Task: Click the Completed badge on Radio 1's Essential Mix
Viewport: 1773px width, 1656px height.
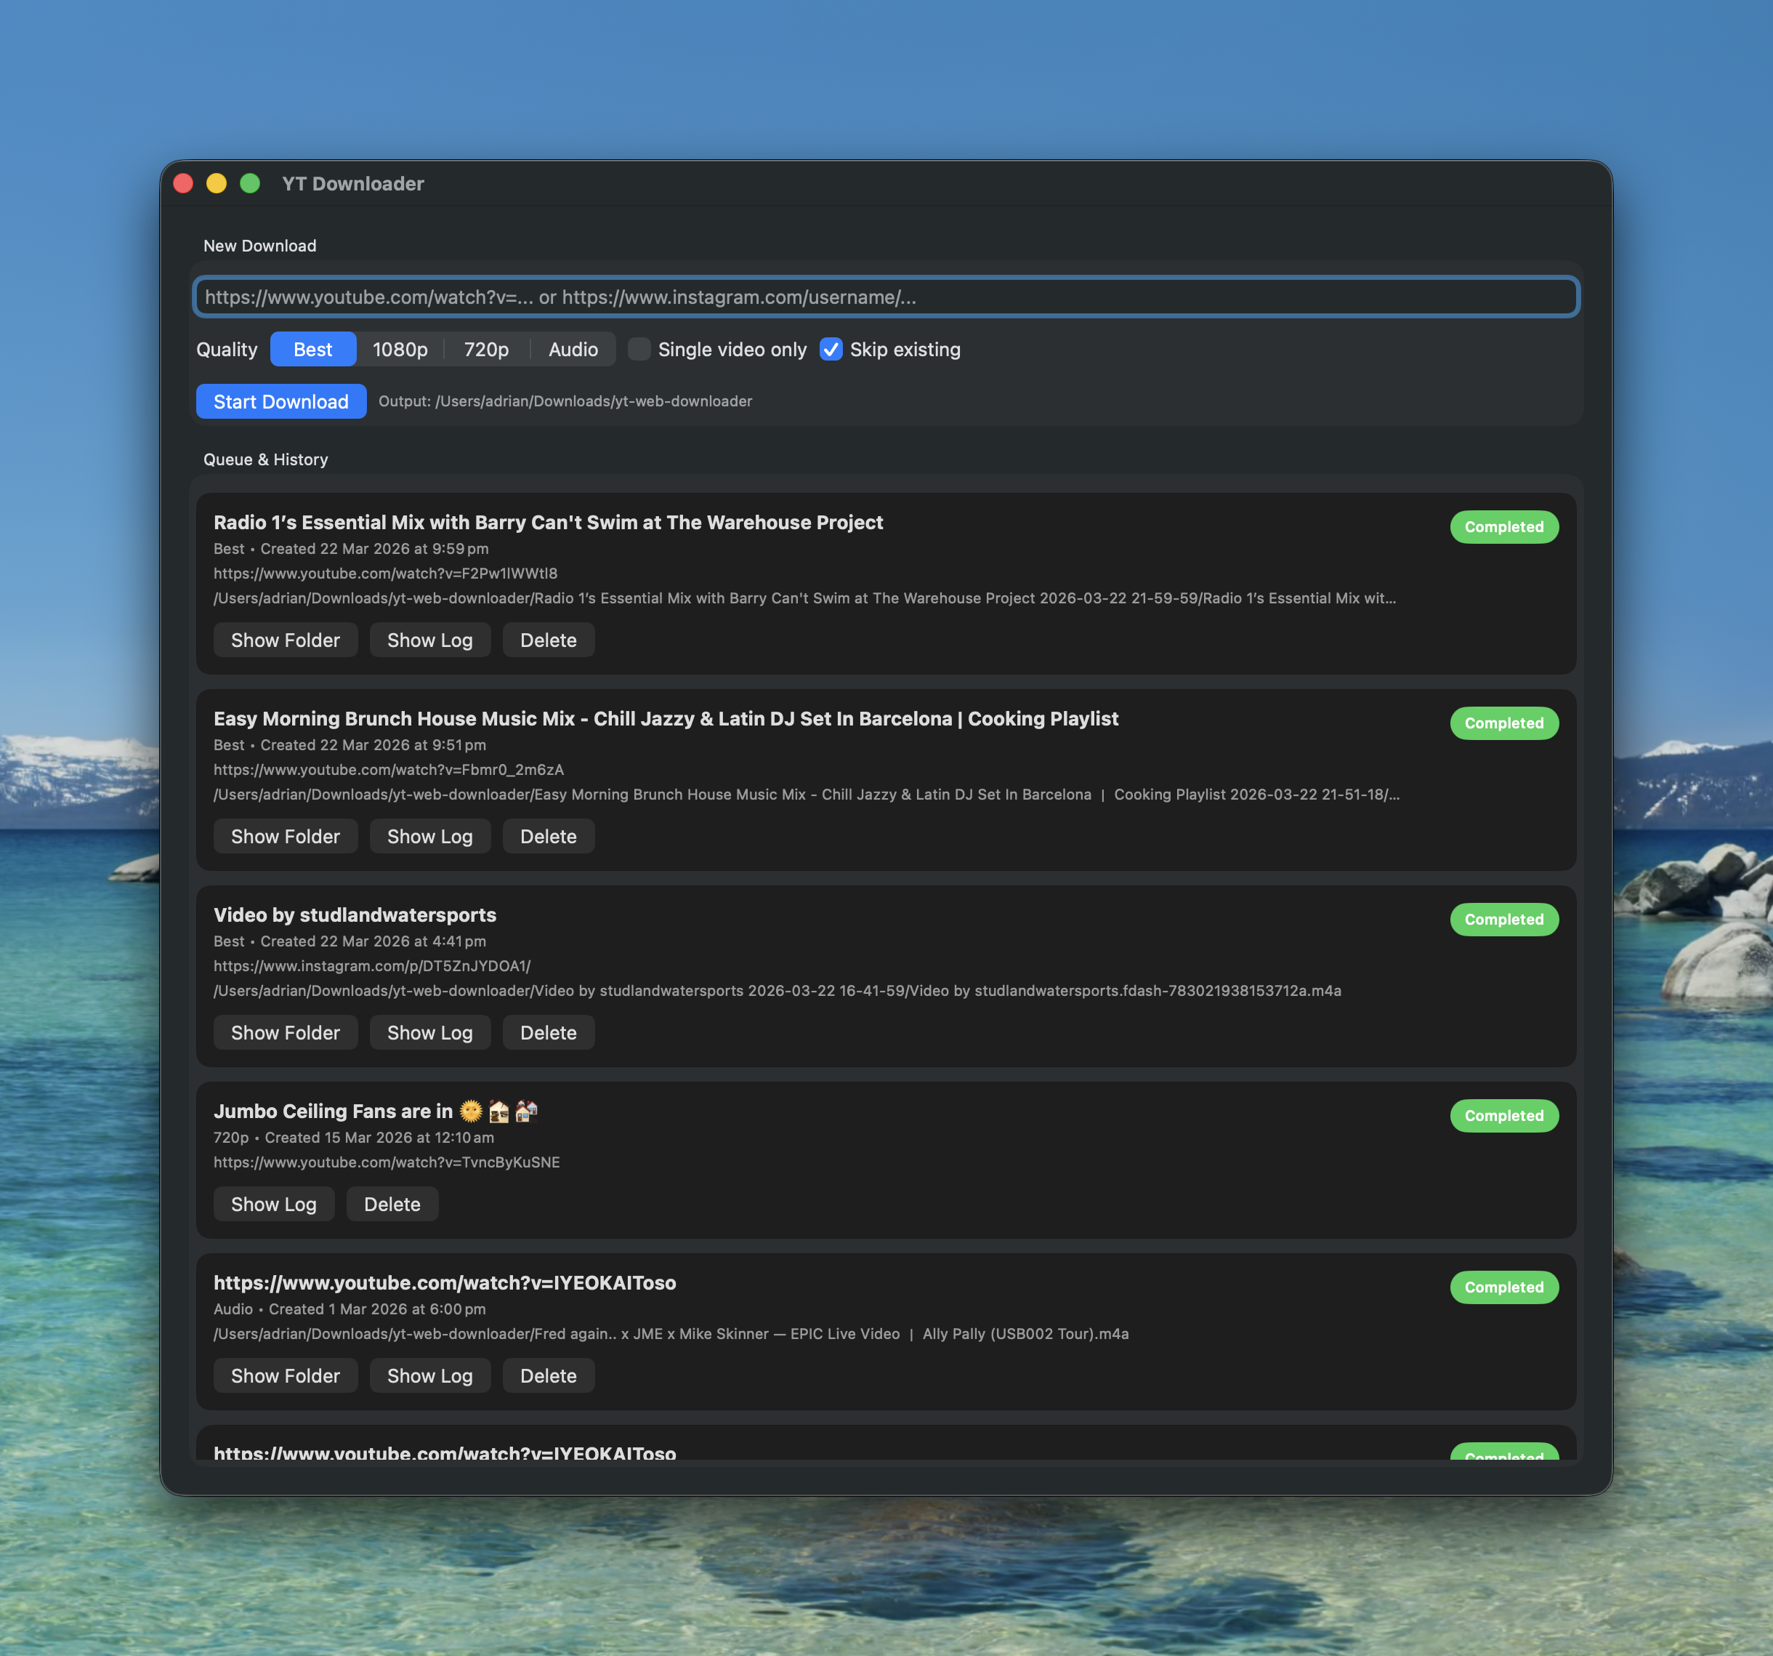Action: pyautogui.click(x=1503, y=527)
